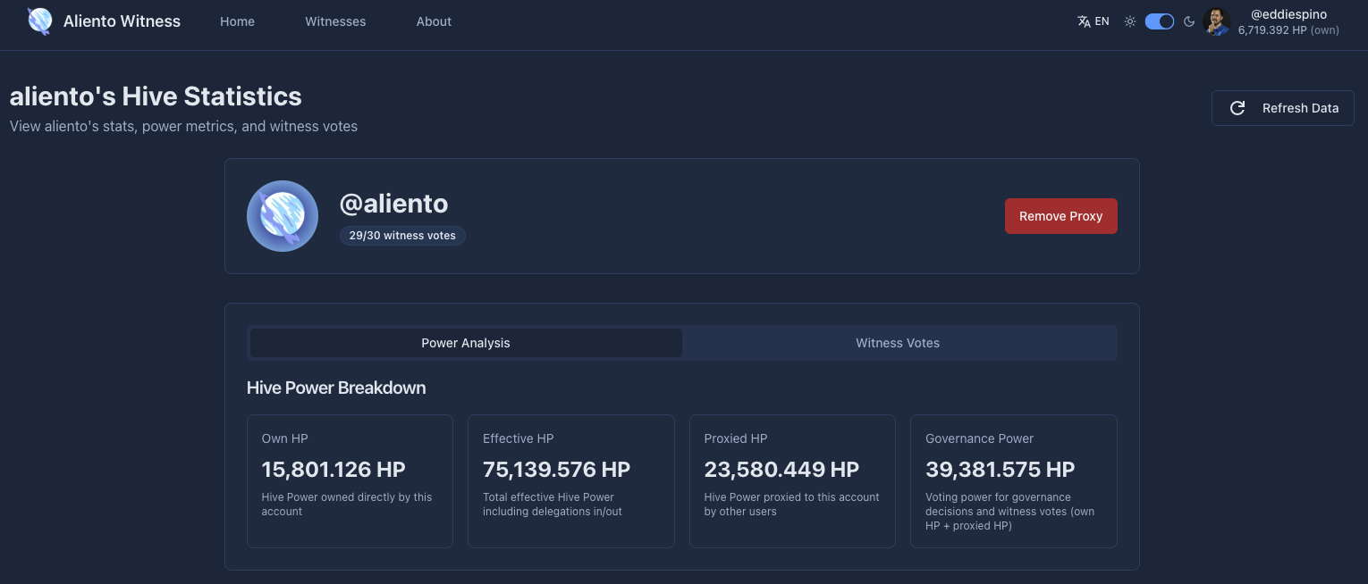Open the language translate icon
This screenshot has width=1368, height=584.
tap(1084, 21)
